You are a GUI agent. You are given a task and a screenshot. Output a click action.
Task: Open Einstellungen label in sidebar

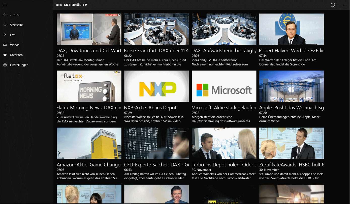[x=19, y=65]
